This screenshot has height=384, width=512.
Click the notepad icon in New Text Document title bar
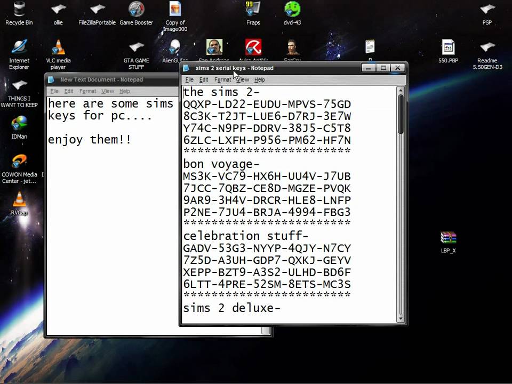tap(51, 79)
